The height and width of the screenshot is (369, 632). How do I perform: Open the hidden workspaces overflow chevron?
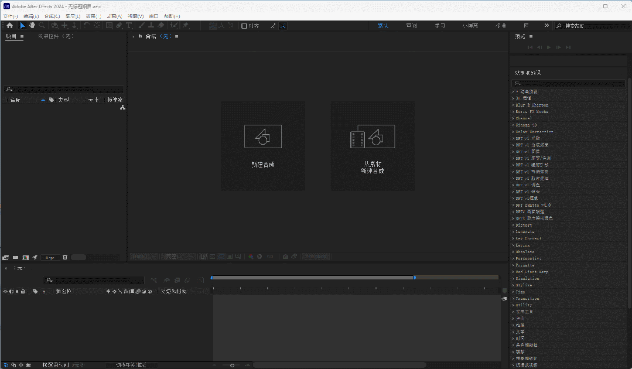(x=546, y=25)
